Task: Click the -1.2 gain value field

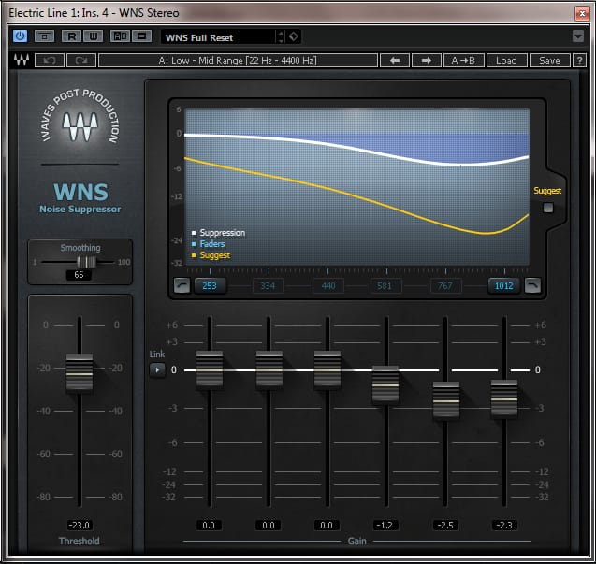Action: click(x=385, y=526)
